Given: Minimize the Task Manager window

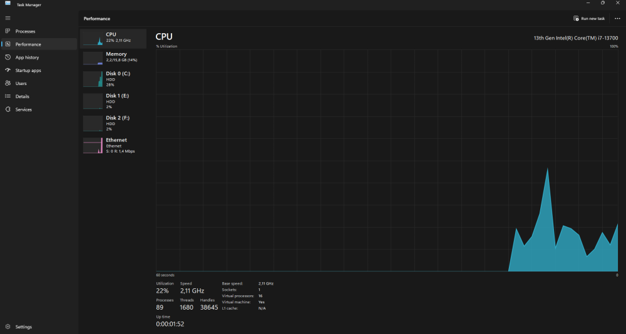Looking at the screenshot, I should (x=588, y=3).
